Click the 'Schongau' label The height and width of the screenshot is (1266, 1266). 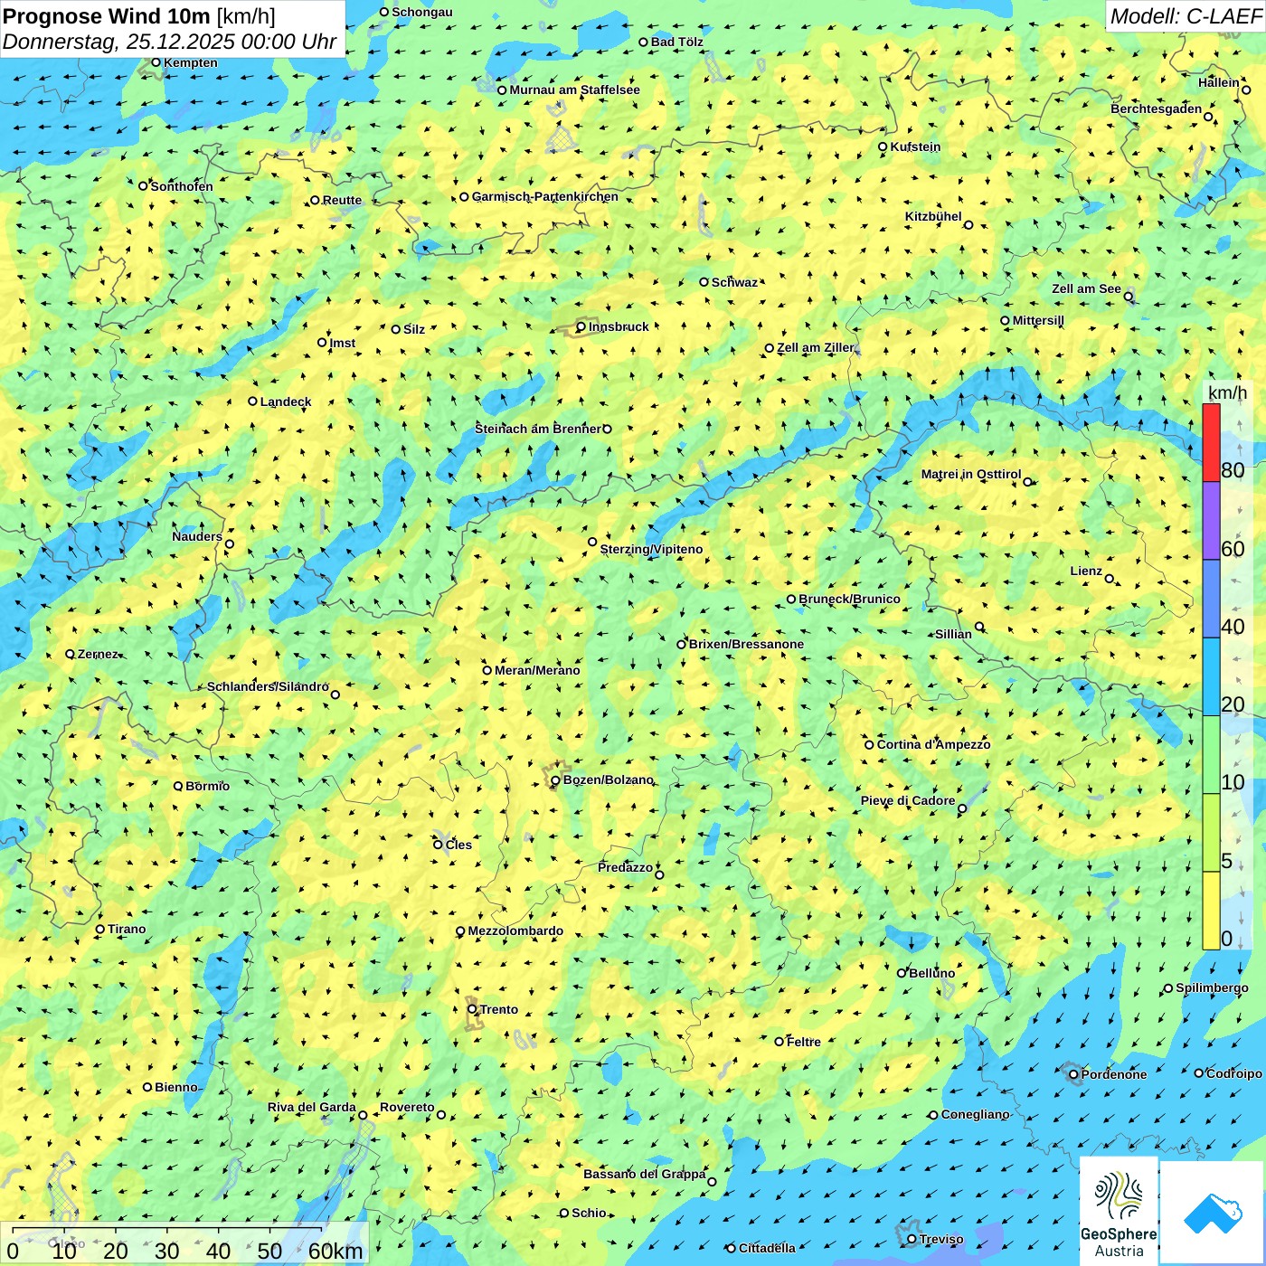click(422, 12)
